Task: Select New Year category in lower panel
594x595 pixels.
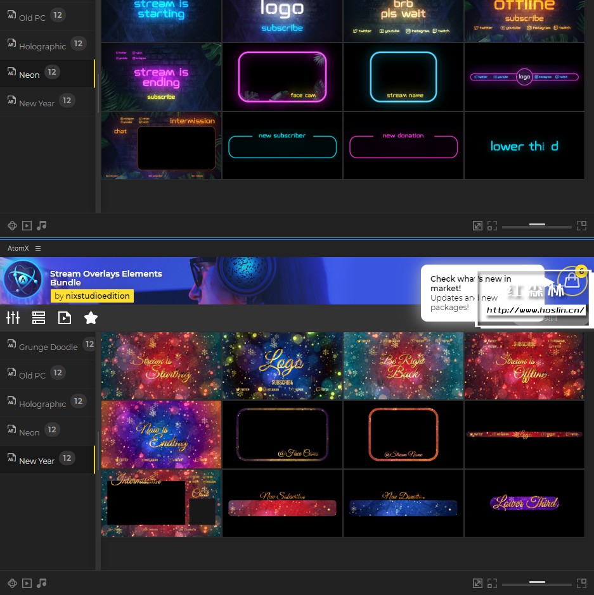Action: click(47, 460)
